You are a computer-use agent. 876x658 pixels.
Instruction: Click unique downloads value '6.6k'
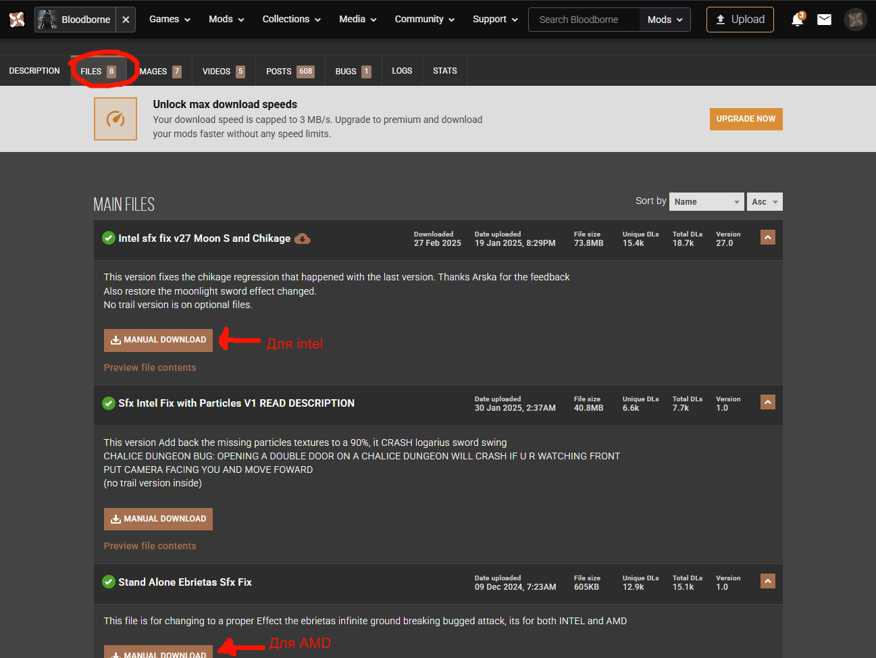pyautogui.click(x=631, y=408)
